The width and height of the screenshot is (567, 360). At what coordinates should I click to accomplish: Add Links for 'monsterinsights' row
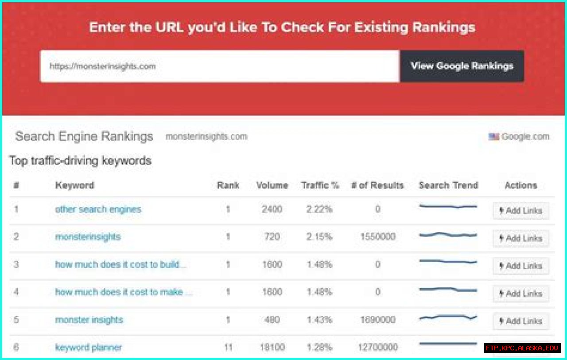[521, 238]
